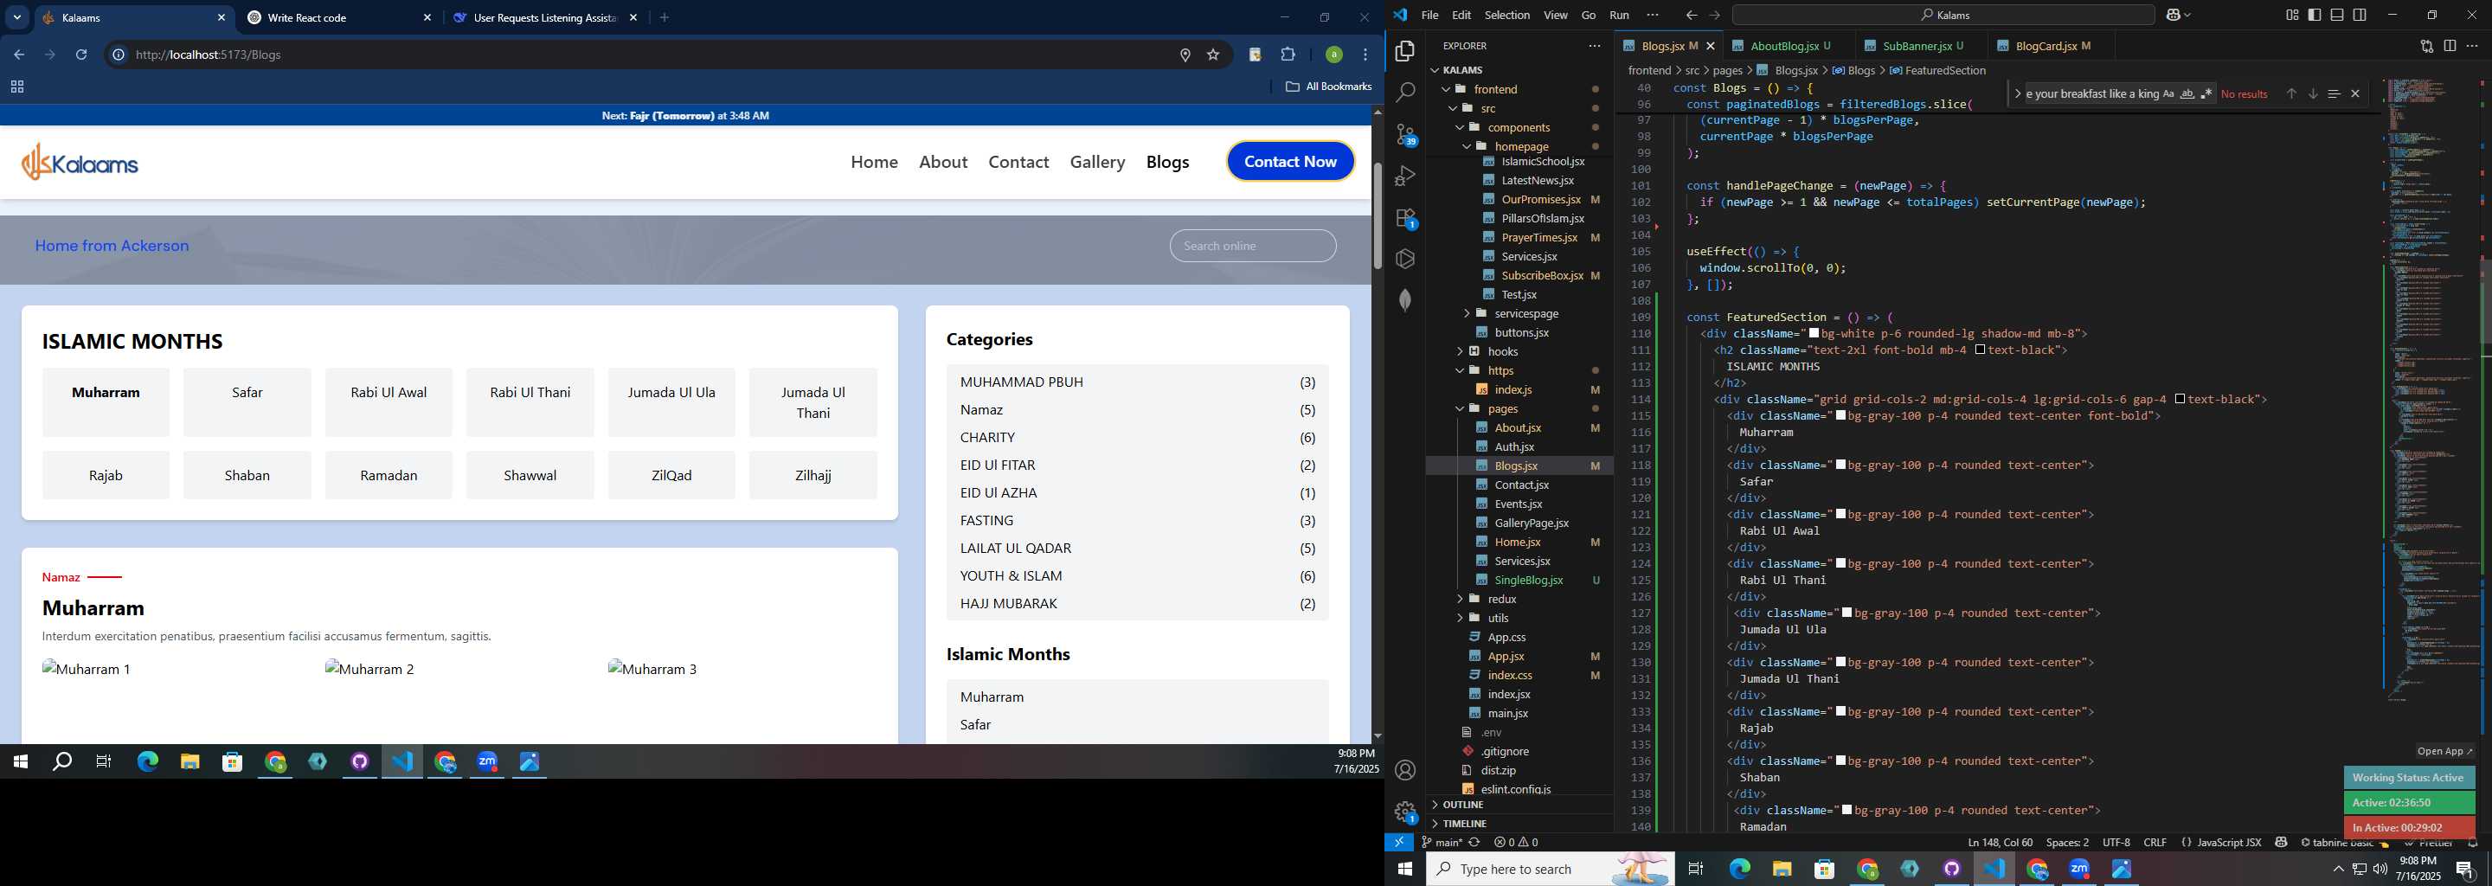The image size is (2492, 886).
Task: Close the find widget in the editor
Action: click(x=2355, y=93)
